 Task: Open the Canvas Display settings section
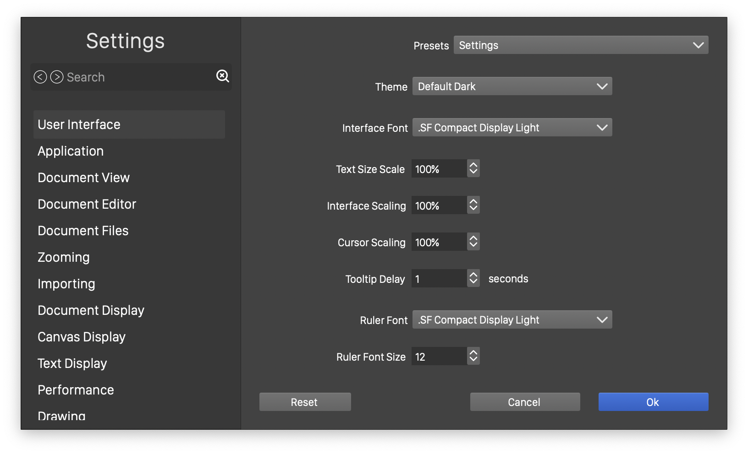point(82,337)
